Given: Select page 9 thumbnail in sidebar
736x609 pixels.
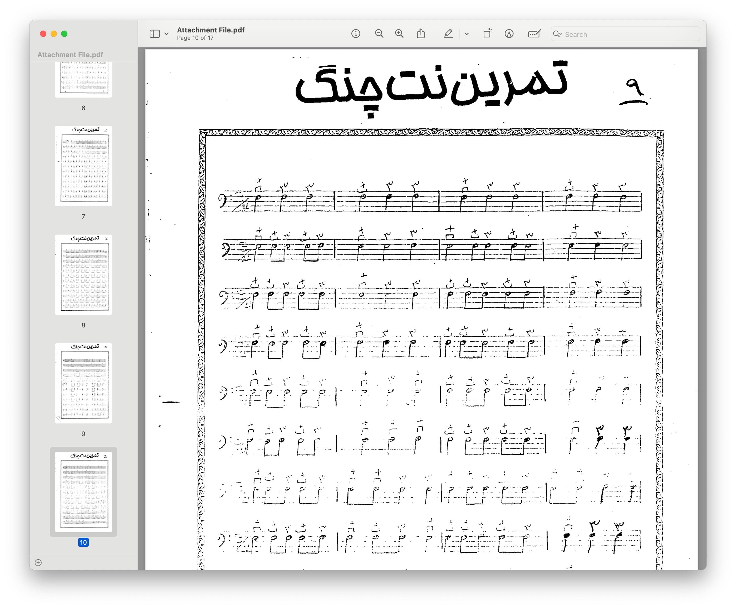Looking at the screenshot, I should click(x=84, y=383).
